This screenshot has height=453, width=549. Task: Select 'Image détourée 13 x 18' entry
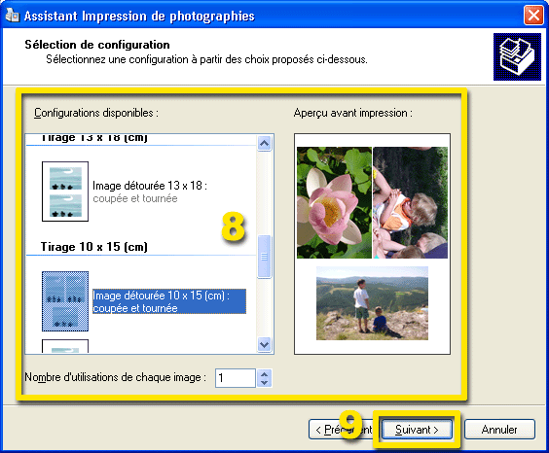[150, 192]
